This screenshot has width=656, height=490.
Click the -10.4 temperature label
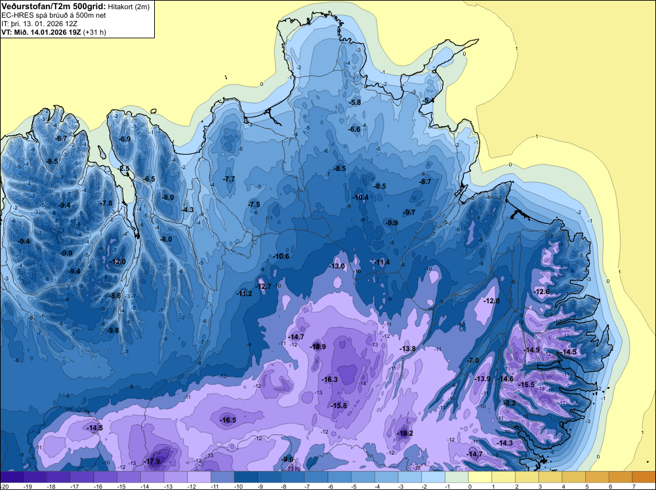[x=361, y=197]
